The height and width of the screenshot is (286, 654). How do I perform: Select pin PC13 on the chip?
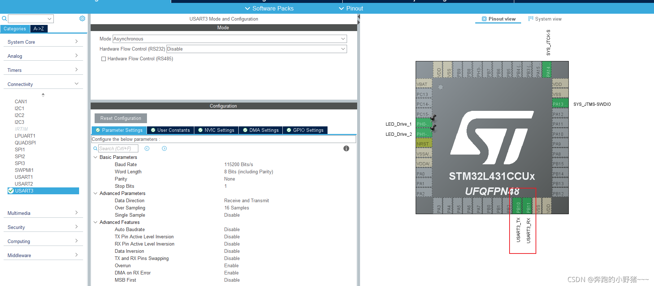click(x=424, y=94)
